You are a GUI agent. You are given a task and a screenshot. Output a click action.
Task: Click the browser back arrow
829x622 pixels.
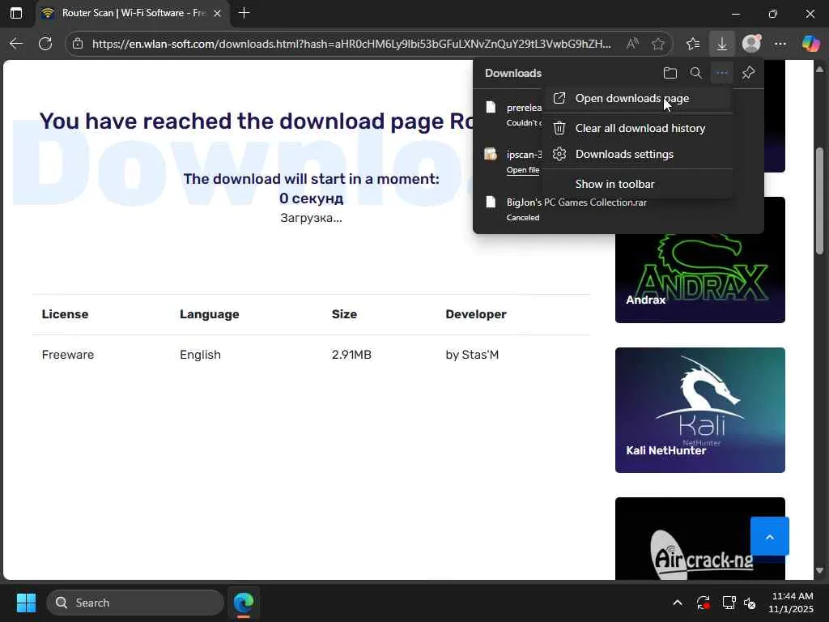pyautogui.click(x=16, y=44)
